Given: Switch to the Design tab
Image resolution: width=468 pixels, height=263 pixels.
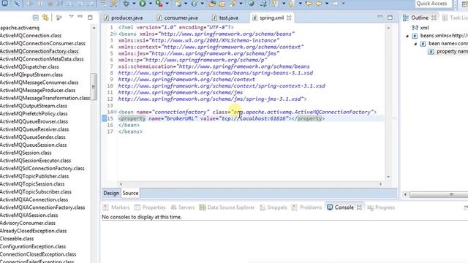Looking at the screenshot, I should pos(111,193).
